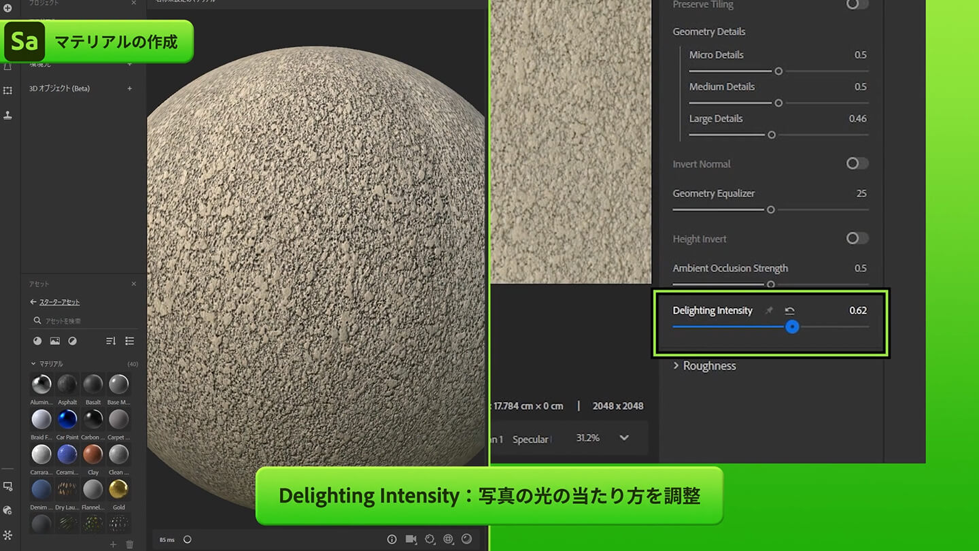Image resolution: width=979 pixels, height=551 pixels.
Task: Add a new 3D オブジェクト (Beta) item
Action: click(130, 88)
